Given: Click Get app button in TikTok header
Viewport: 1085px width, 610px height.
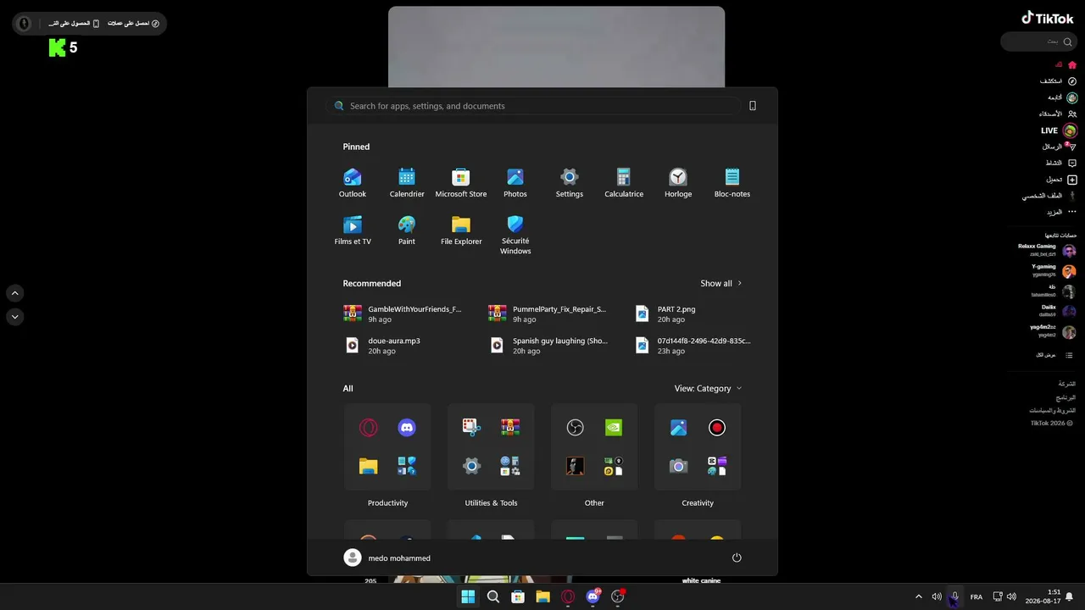Looking at the screenshot, I should 74,24.
